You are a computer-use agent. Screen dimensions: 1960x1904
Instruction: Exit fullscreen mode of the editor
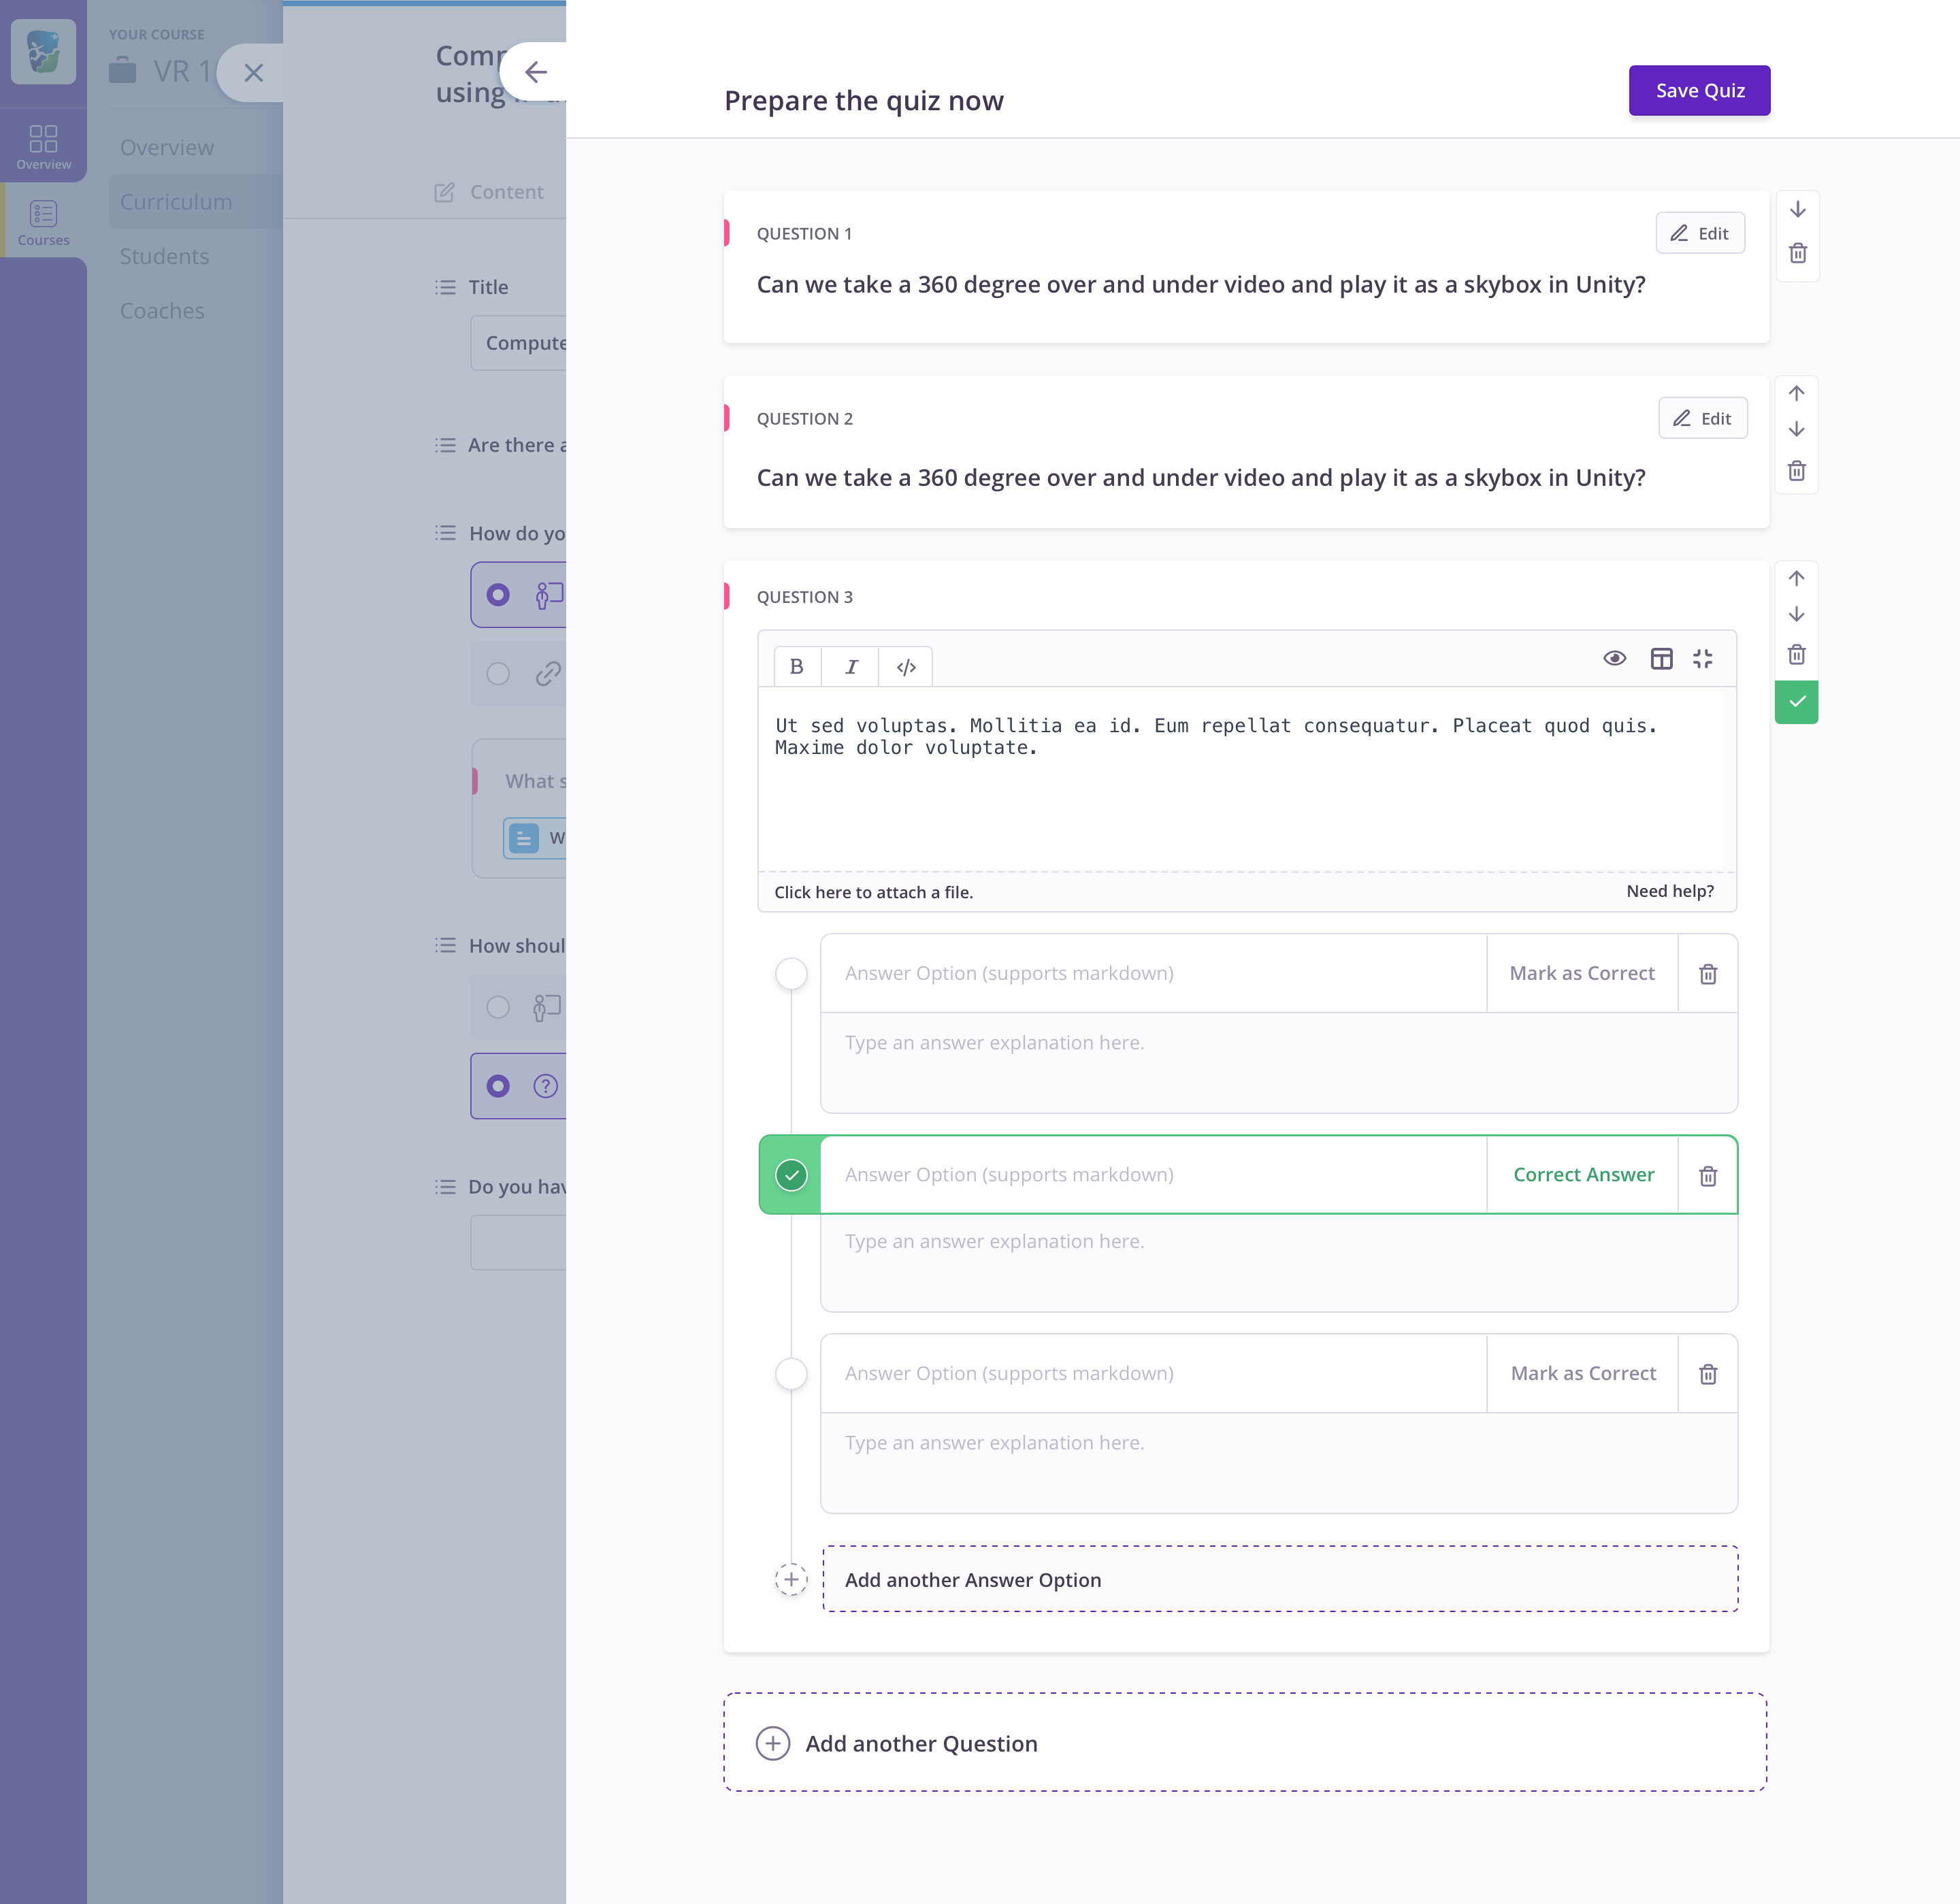pos(1703,658)
